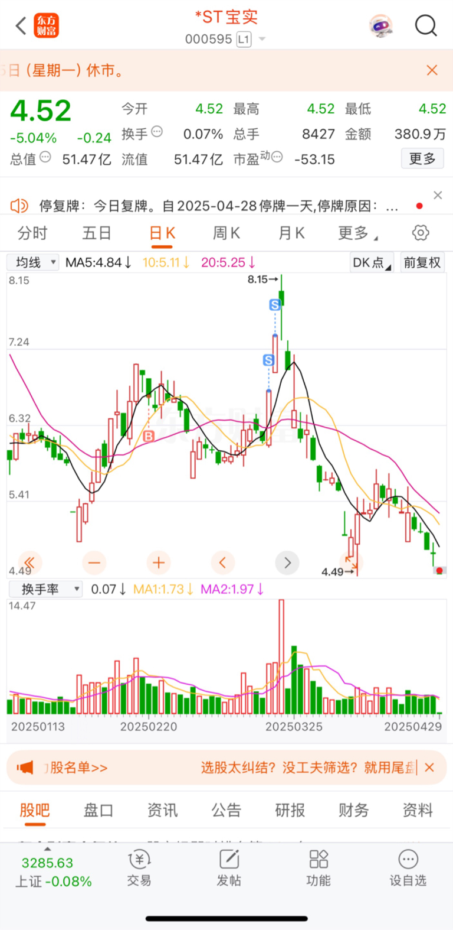This screenshot has width=453, height=930.
Task: Close the suspension announcement ticker
Action: pos(438,195)
